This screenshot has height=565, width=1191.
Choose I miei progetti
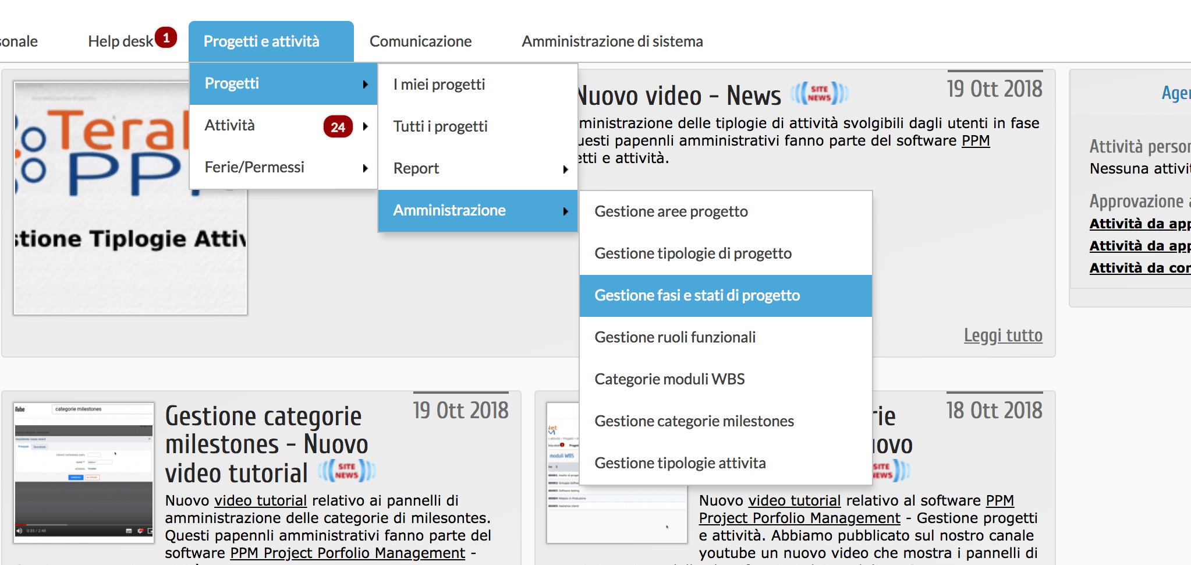(x=478, y=85)
